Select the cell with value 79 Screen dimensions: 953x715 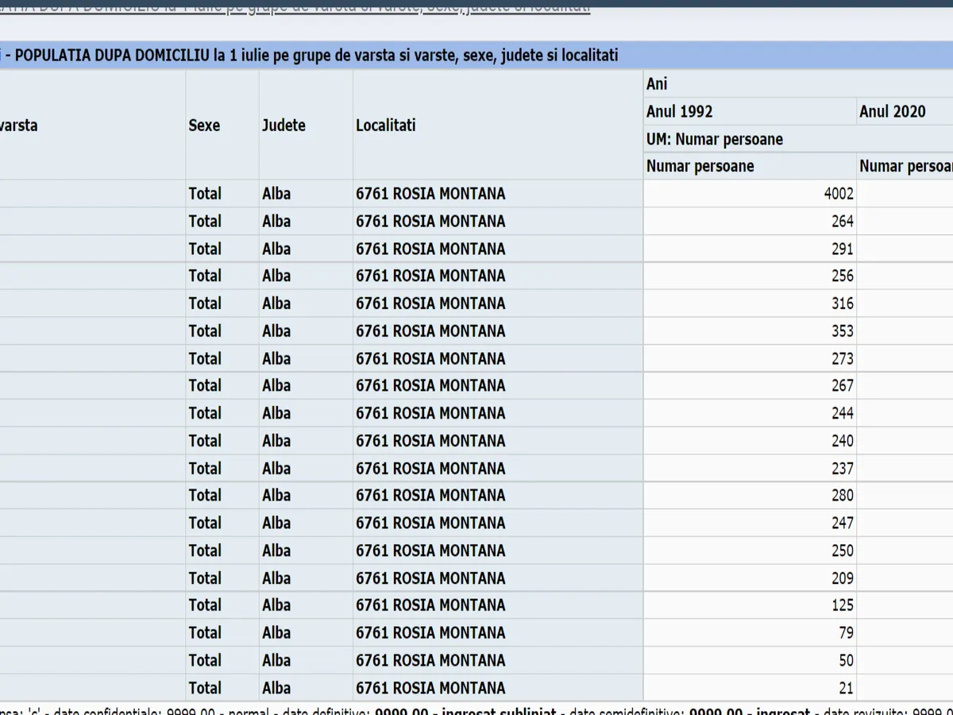(x=846, y=633)
